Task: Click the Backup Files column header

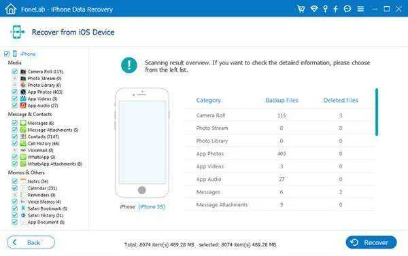Action: click(282, 100)
